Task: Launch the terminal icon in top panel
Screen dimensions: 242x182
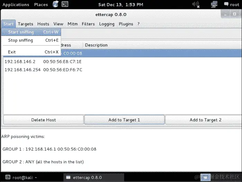Action: tap(65, 4)
